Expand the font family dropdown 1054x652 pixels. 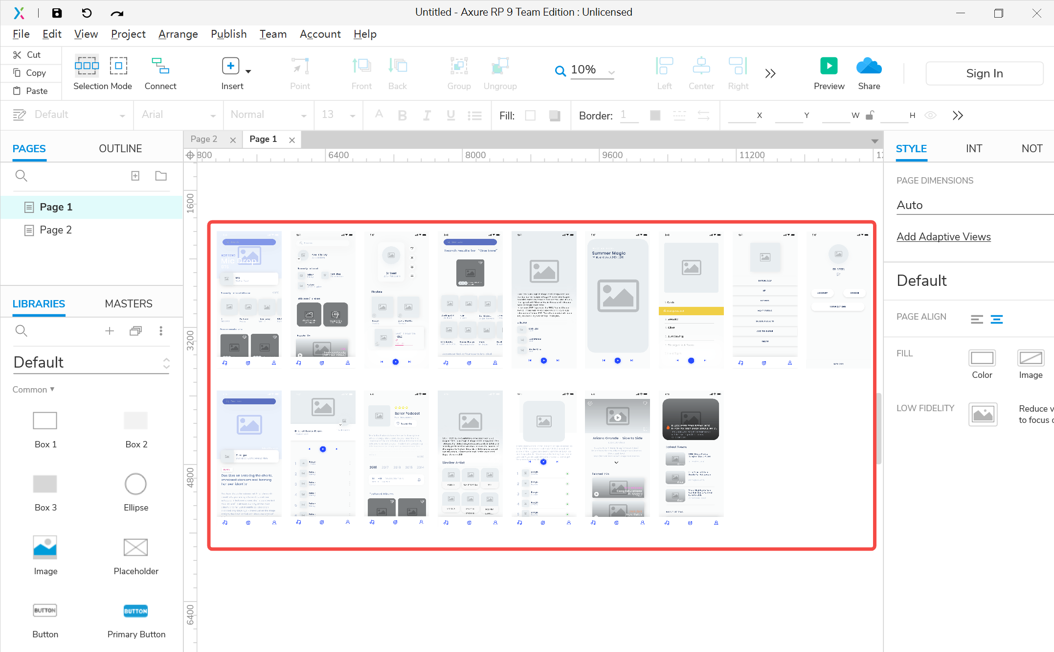[x=213, y=116]
